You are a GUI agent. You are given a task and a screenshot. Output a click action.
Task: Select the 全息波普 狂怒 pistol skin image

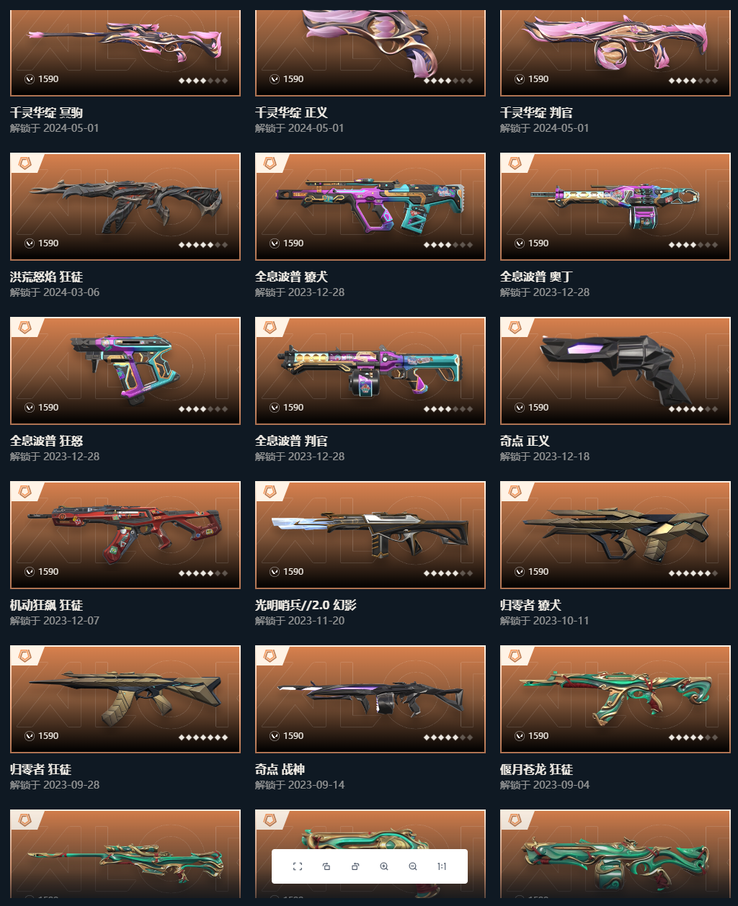125,371
